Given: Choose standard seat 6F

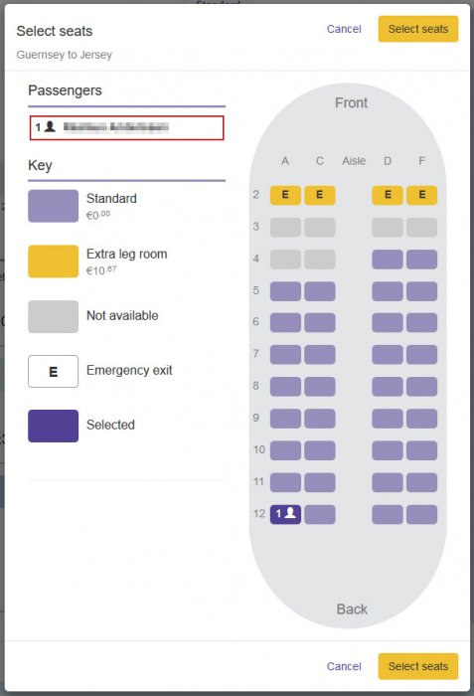Looking at the screenshot, I should click(x=421, y=323).
